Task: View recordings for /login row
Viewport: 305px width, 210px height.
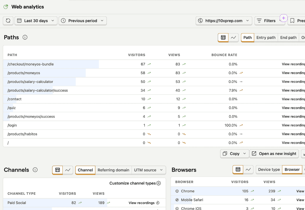Action: 293,125
